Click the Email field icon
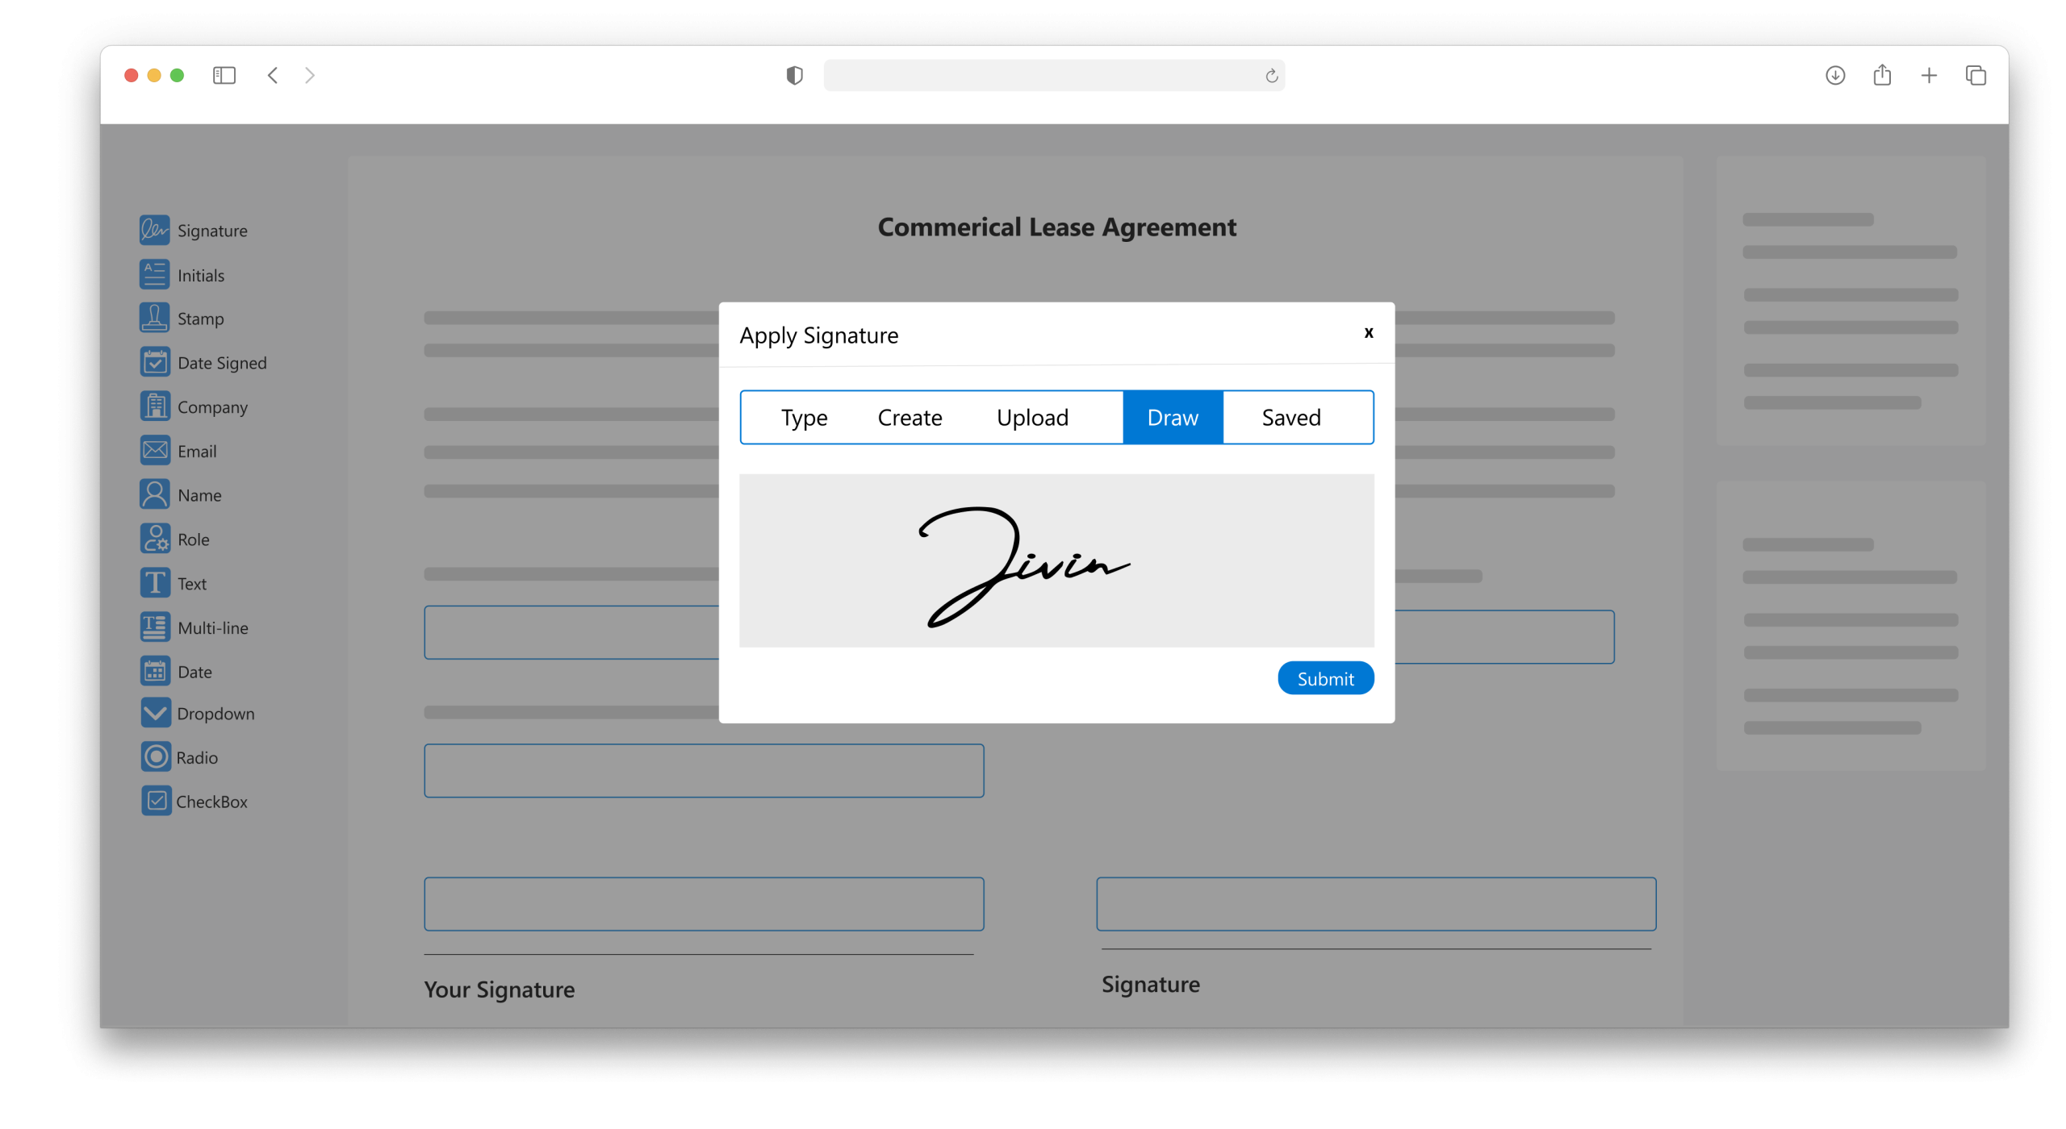Screen dimensions: 2066x1129 click(x=154, y=450)
